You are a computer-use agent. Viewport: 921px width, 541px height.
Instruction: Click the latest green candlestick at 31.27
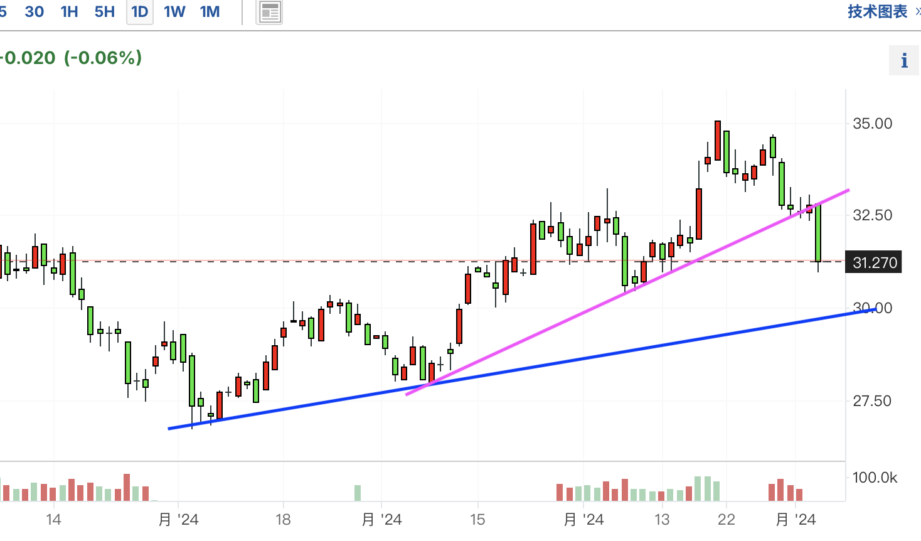pyautogui.click(x=818, y=233)
